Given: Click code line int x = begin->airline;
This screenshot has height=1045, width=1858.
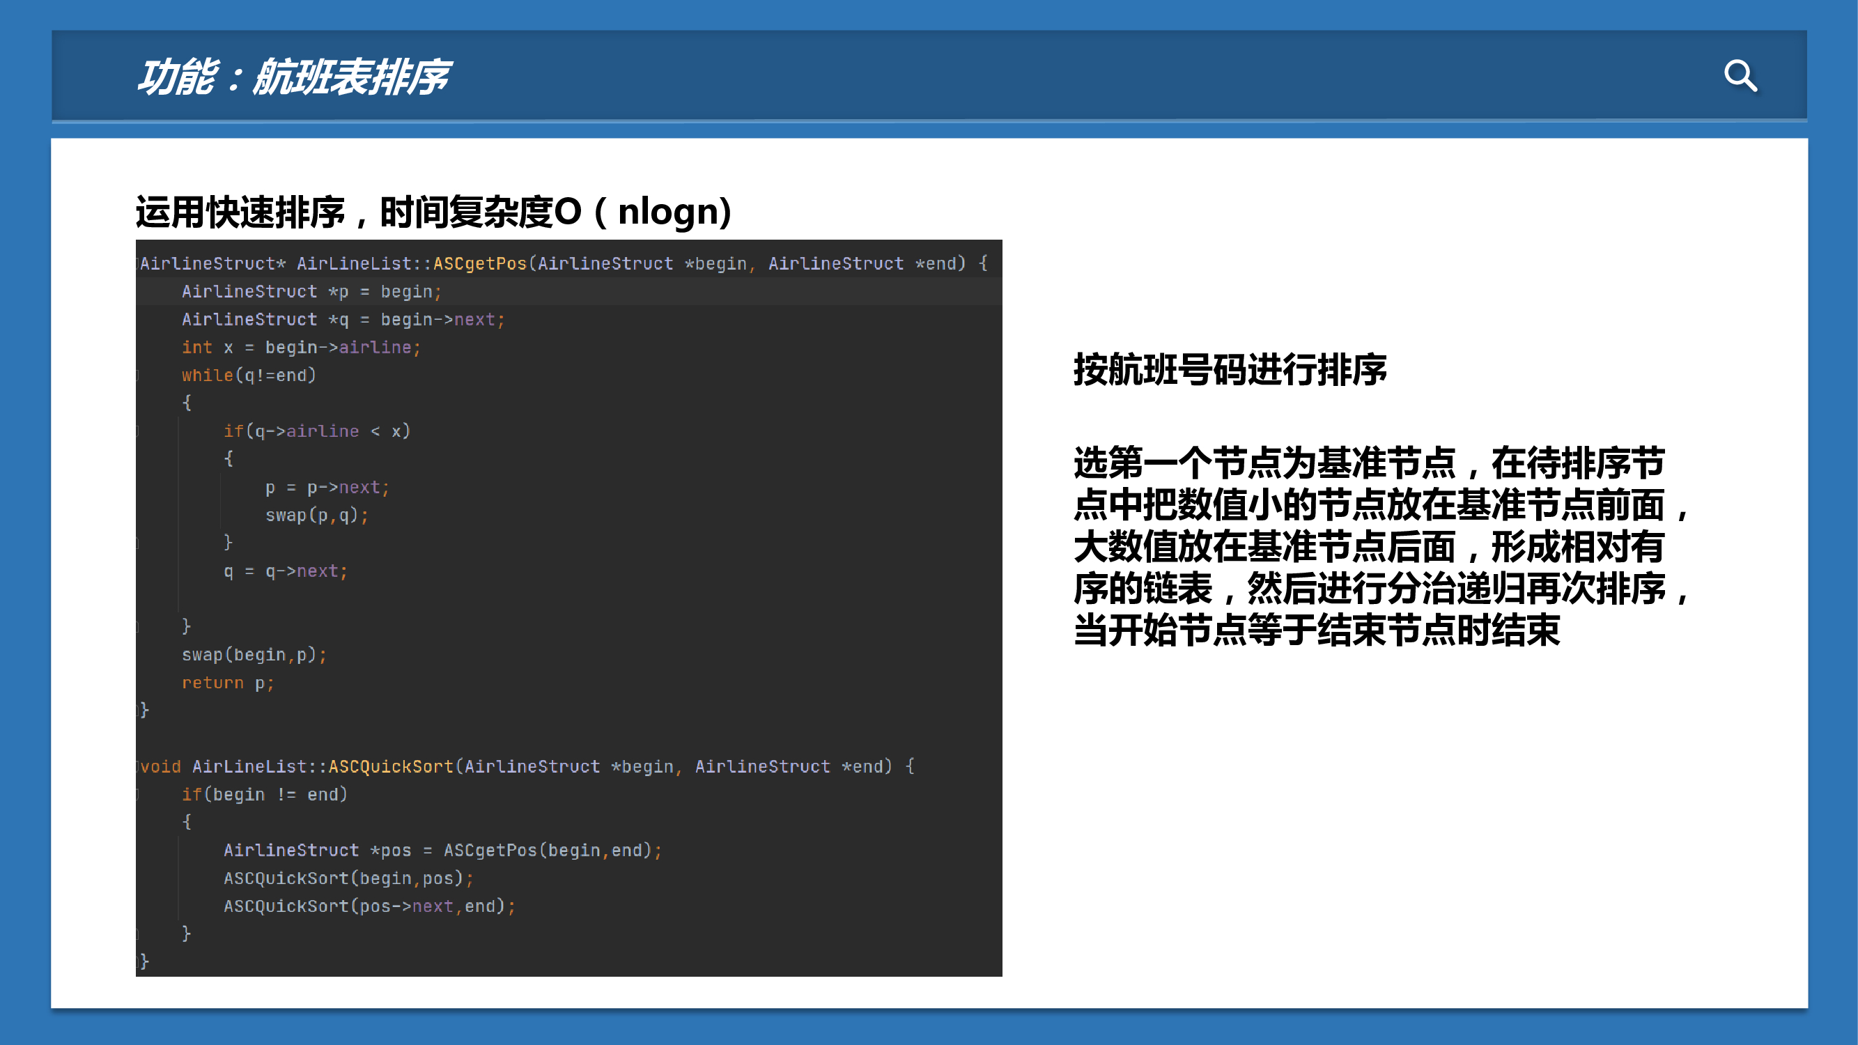Looking at the screenshot, I should click(301, 348).
